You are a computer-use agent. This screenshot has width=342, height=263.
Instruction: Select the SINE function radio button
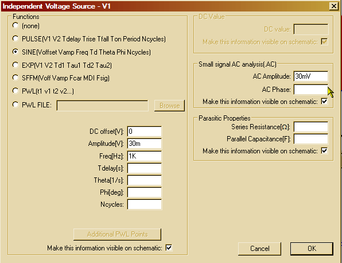(x=15, y=52)
